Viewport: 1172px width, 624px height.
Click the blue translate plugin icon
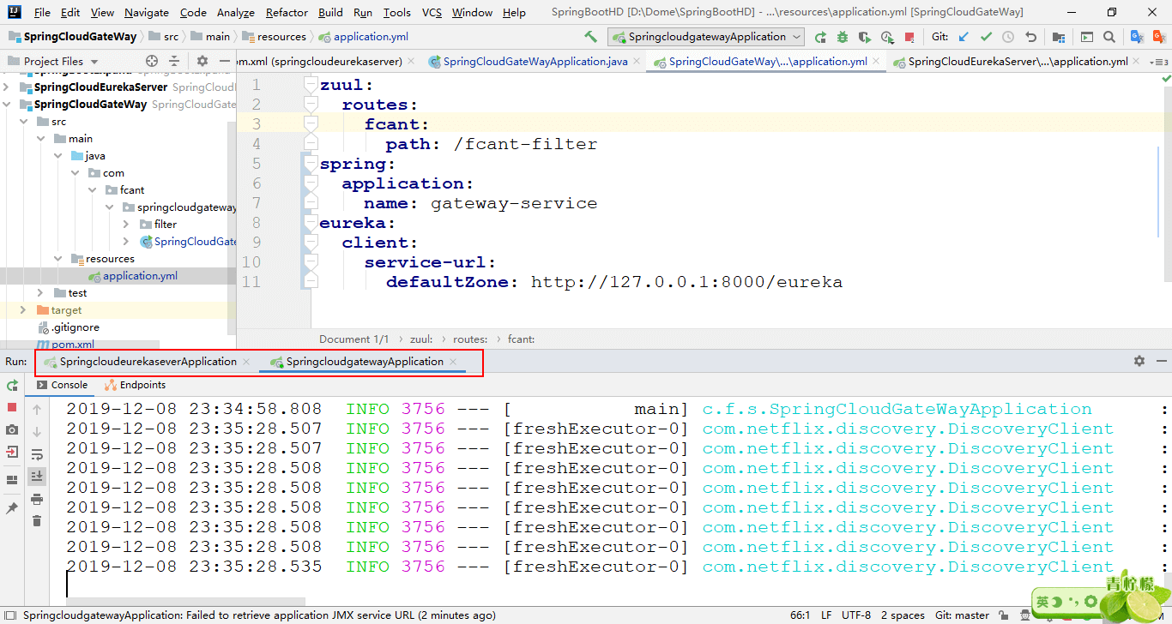click(1137, 37)
